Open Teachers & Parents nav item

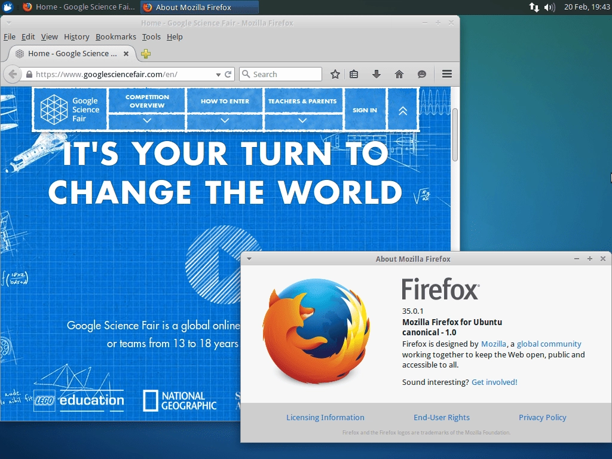302,101
